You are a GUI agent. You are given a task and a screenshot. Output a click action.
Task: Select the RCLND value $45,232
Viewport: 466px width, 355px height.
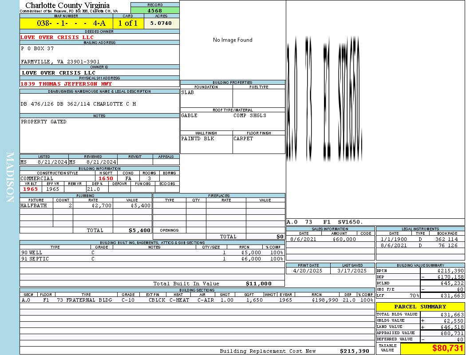click(x=452, y=284)
